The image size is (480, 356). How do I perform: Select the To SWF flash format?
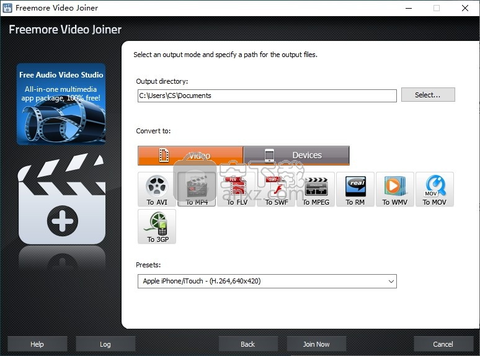pos(276,190)
